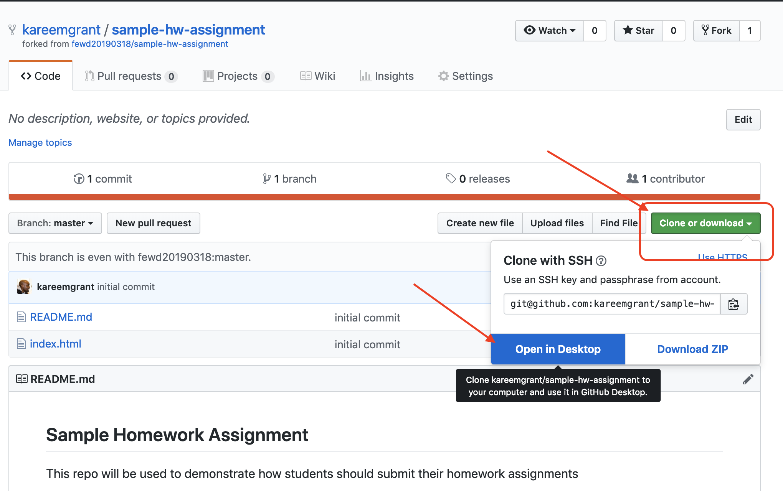
Task: Click the README.md file icon in file list
Action: [21, 317]
